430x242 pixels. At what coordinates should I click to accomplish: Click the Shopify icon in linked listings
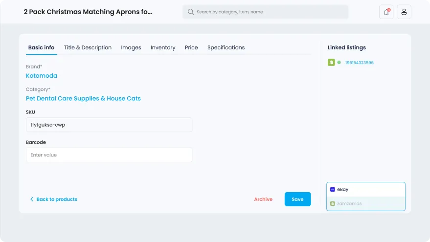point(331,63)
